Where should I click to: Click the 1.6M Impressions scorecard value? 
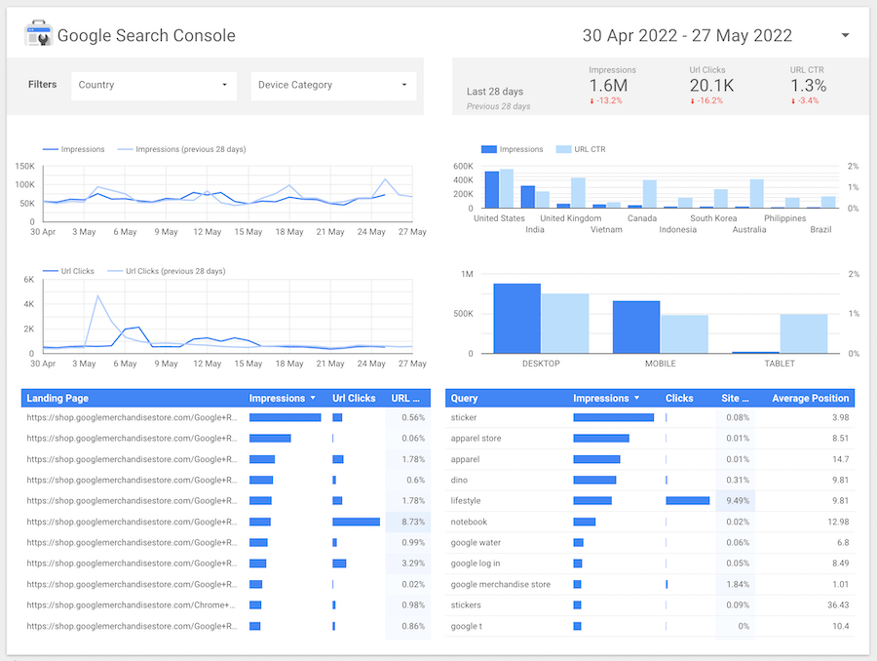pos(608,86)
